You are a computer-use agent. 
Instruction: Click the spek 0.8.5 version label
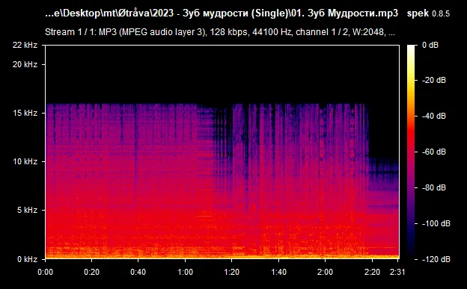428,13
